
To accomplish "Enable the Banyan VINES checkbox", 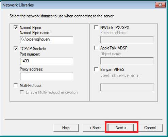I will 96,69.
